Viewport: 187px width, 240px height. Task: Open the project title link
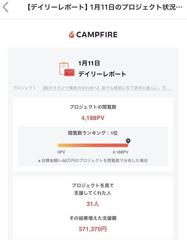107,88
